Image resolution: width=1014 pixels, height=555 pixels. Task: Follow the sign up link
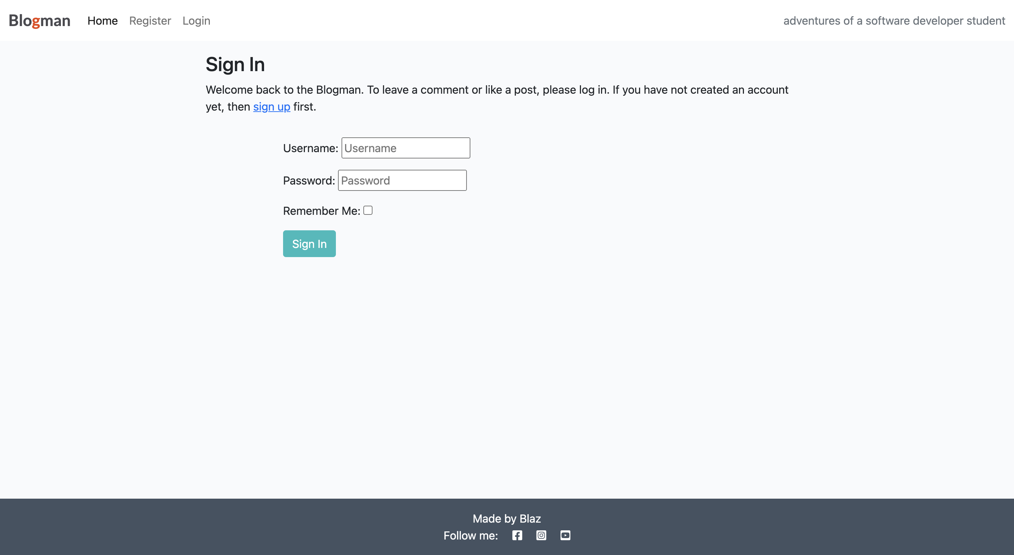point(271,107)
